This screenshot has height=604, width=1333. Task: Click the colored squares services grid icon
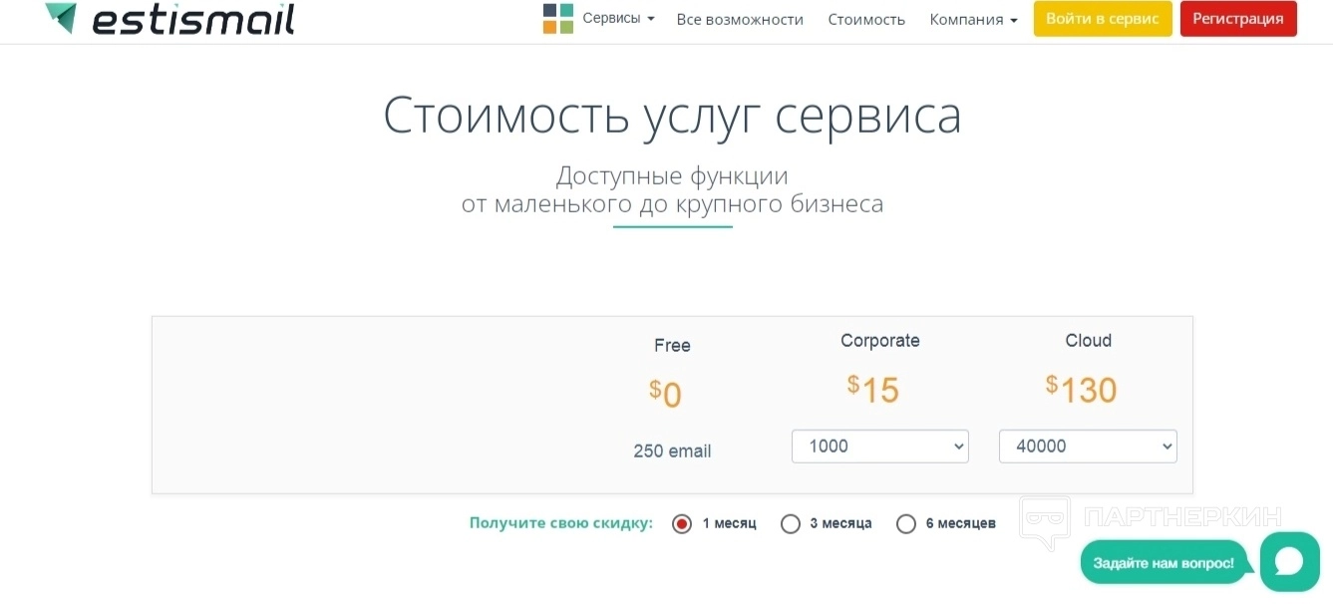click(x=558, y=19)
